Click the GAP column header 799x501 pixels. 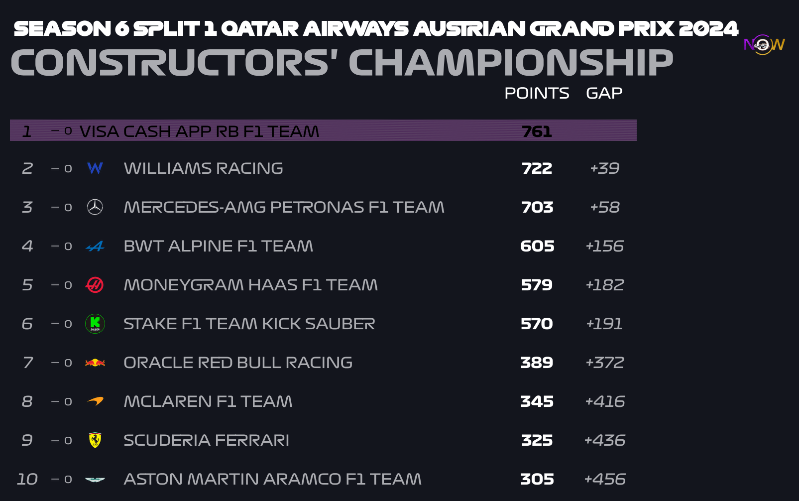pos(604,93)
